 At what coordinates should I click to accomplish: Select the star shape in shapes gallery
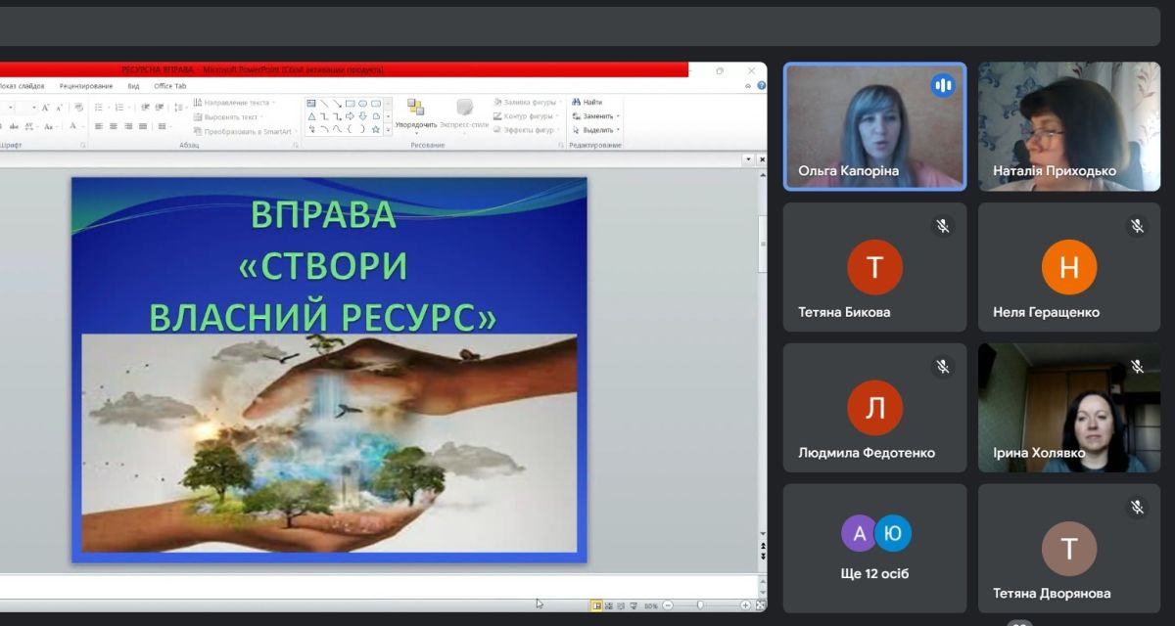pos(376,129)
